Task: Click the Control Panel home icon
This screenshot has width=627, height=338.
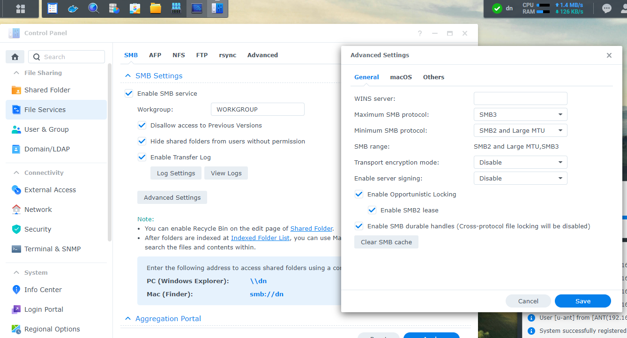Action: click(15, 56)
